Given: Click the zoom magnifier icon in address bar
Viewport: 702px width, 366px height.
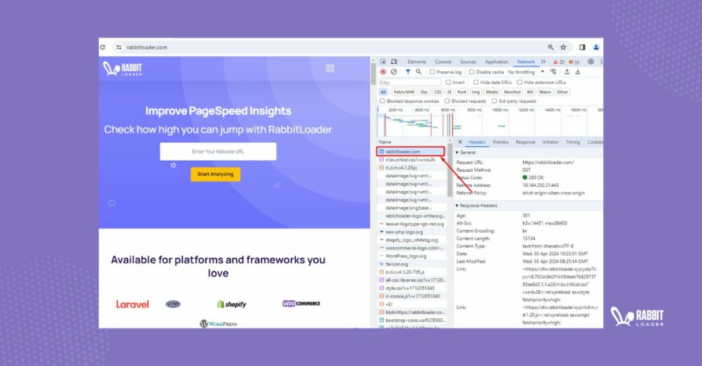Looking at the screenshot, I should [x=550, y=47].
